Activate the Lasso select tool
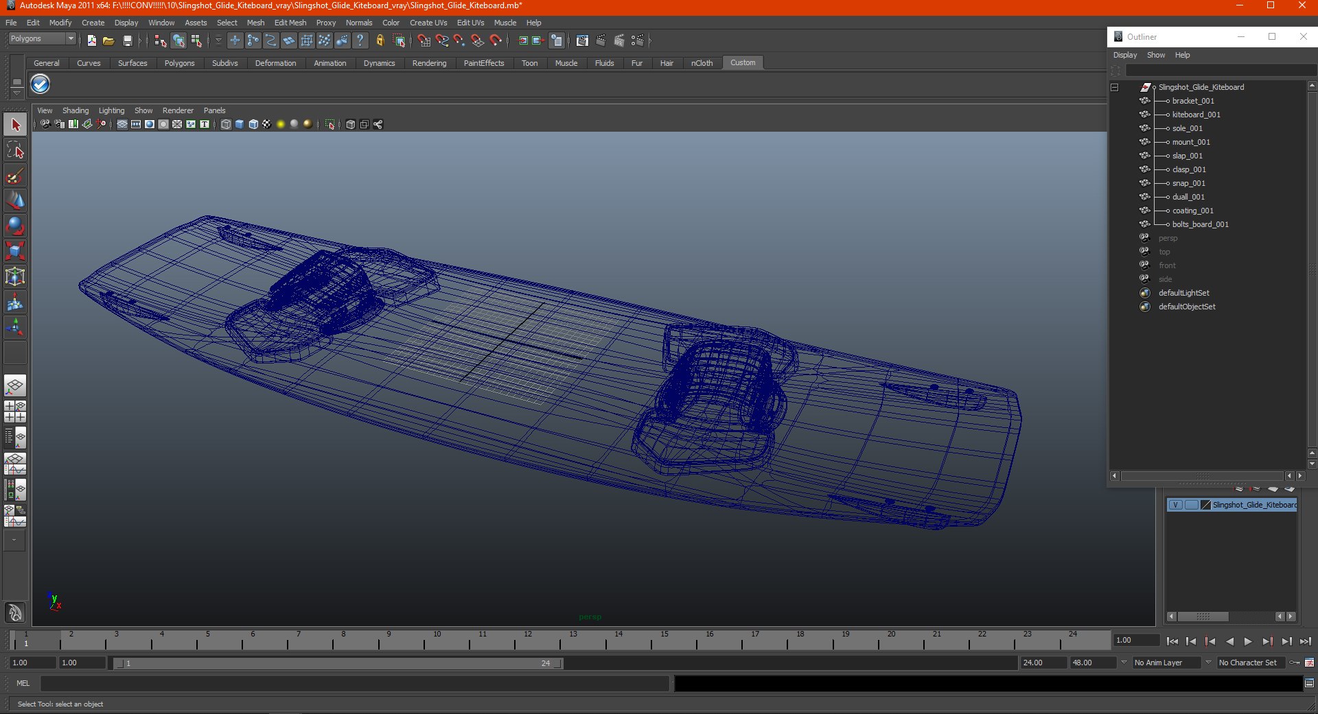This screenshot has width=1318, height=714. point(15,150)
